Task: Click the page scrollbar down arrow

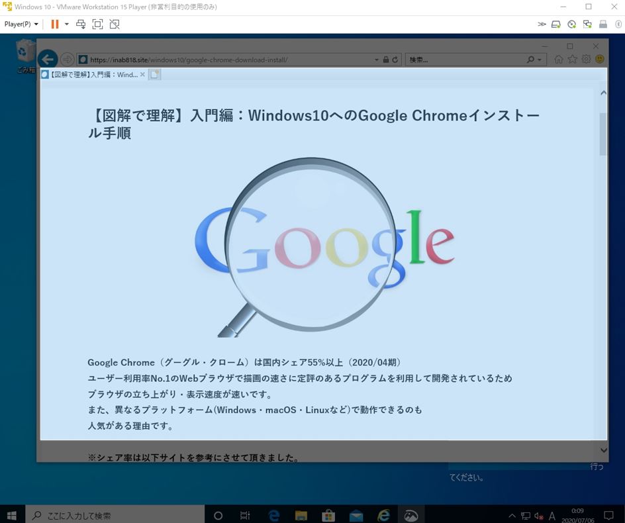Action: tap(603, 450)
